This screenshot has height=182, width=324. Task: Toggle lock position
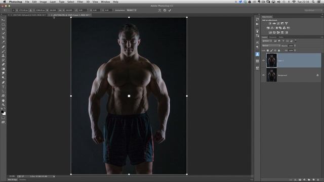tap(275, 51)
